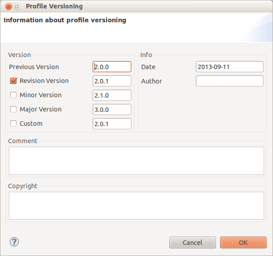Place cursor in the Copyright text area
273x256 pixels.
pos(136,206)
